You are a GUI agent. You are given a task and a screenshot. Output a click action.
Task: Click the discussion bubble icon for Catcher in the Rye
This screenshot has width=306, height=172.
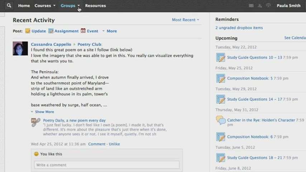coord(220,120)
